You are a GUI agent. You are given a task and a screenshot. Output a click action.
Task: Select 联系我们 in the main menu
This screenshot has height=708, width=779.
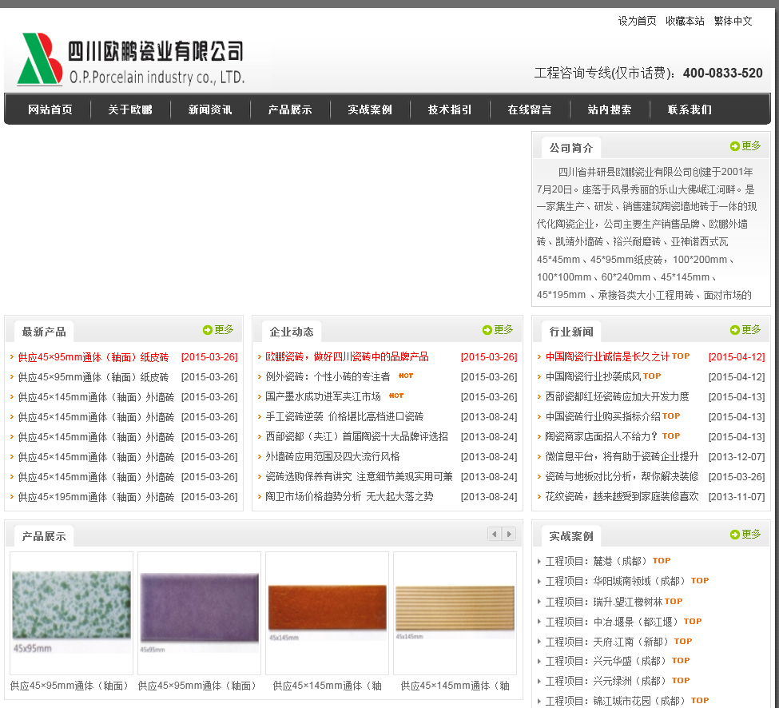[x=690, y=109]
